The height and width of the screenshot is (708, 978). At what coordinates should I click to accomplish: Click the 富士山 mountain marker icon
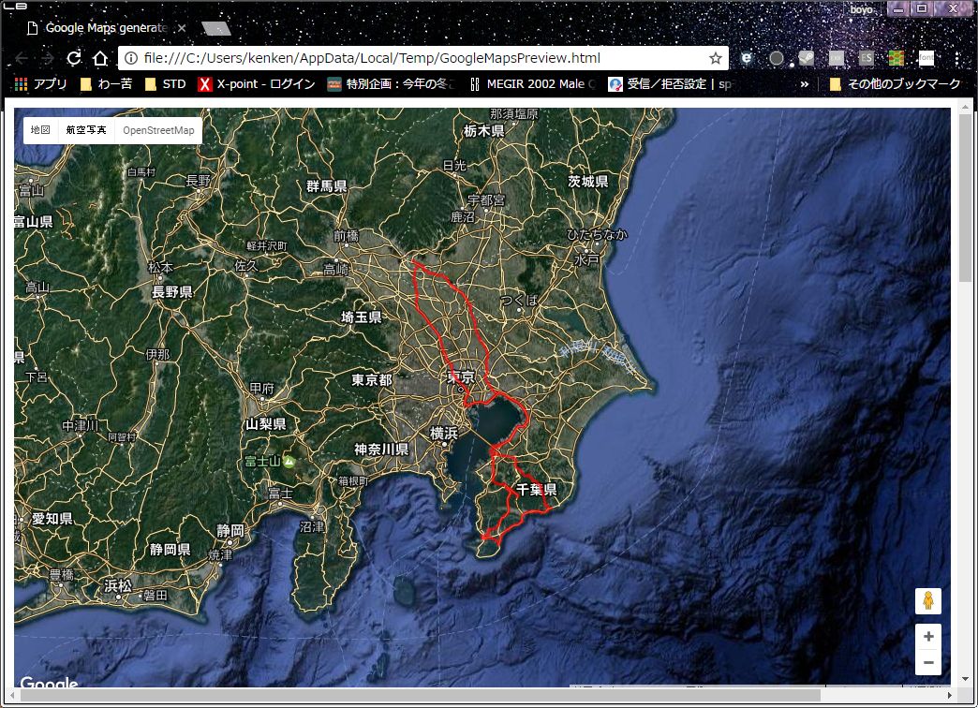click(x=289, y=462)
